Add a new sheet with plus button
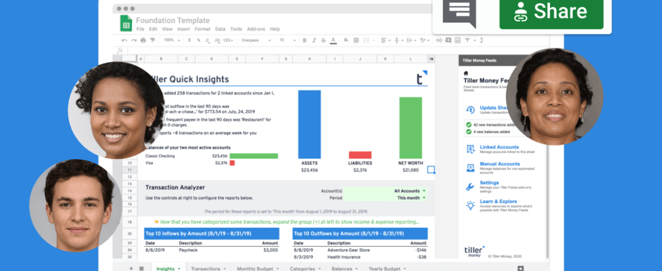The height and width of the screenshot is (271, 662). pyautogui.click(x=131, y=268)
